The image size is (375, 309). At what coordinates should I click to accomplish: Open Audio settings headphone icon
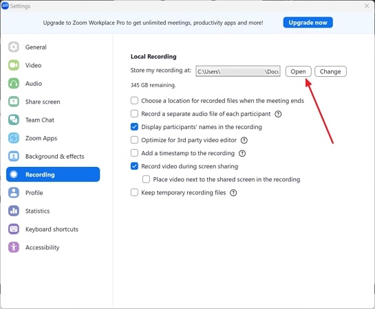pos(14,84)
